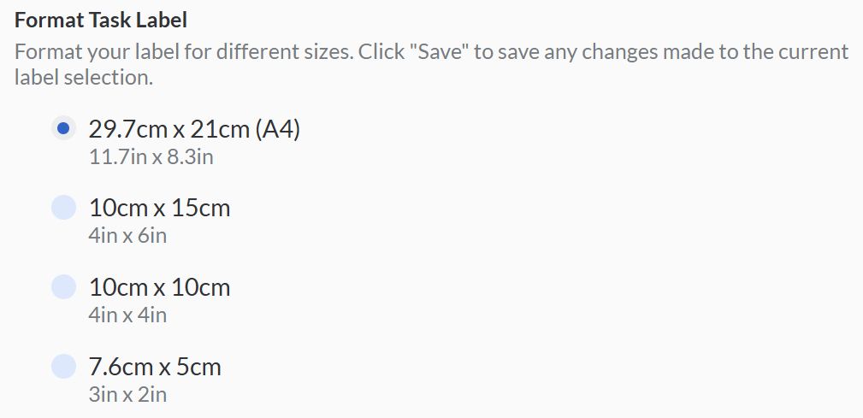Click the "11.7in x 8.3in" size subtitle
Viewport: 863px width, 418px height.
point(151,157)
